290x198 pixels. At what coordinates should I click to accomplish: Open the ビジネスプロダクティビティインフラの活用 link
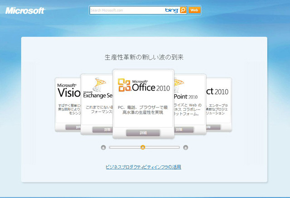coord(143,167)
